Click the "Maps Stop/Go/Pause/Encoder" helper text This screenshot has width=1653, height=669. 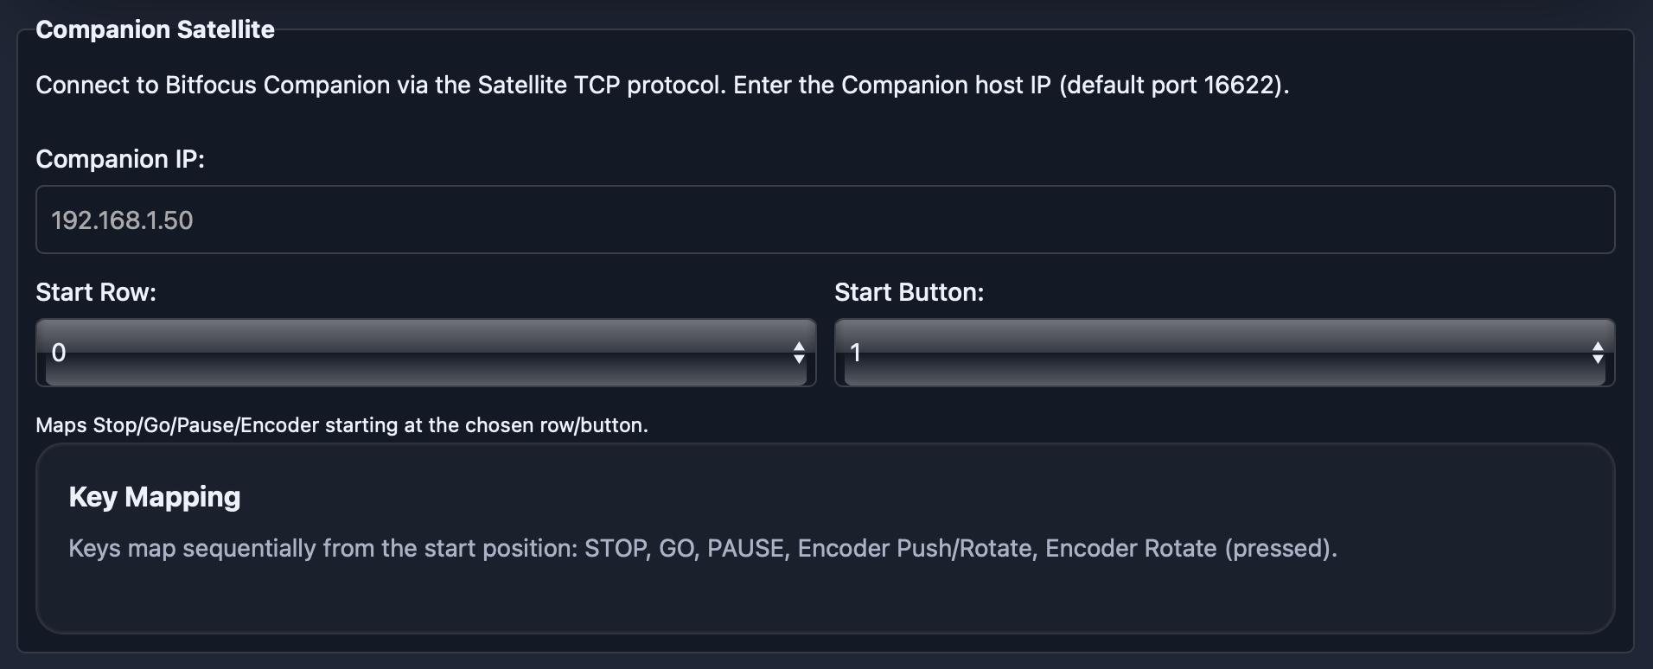[x=341, y=425]
